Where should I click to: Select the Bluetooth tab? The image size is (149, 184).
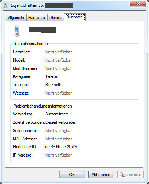pos(74,17)
